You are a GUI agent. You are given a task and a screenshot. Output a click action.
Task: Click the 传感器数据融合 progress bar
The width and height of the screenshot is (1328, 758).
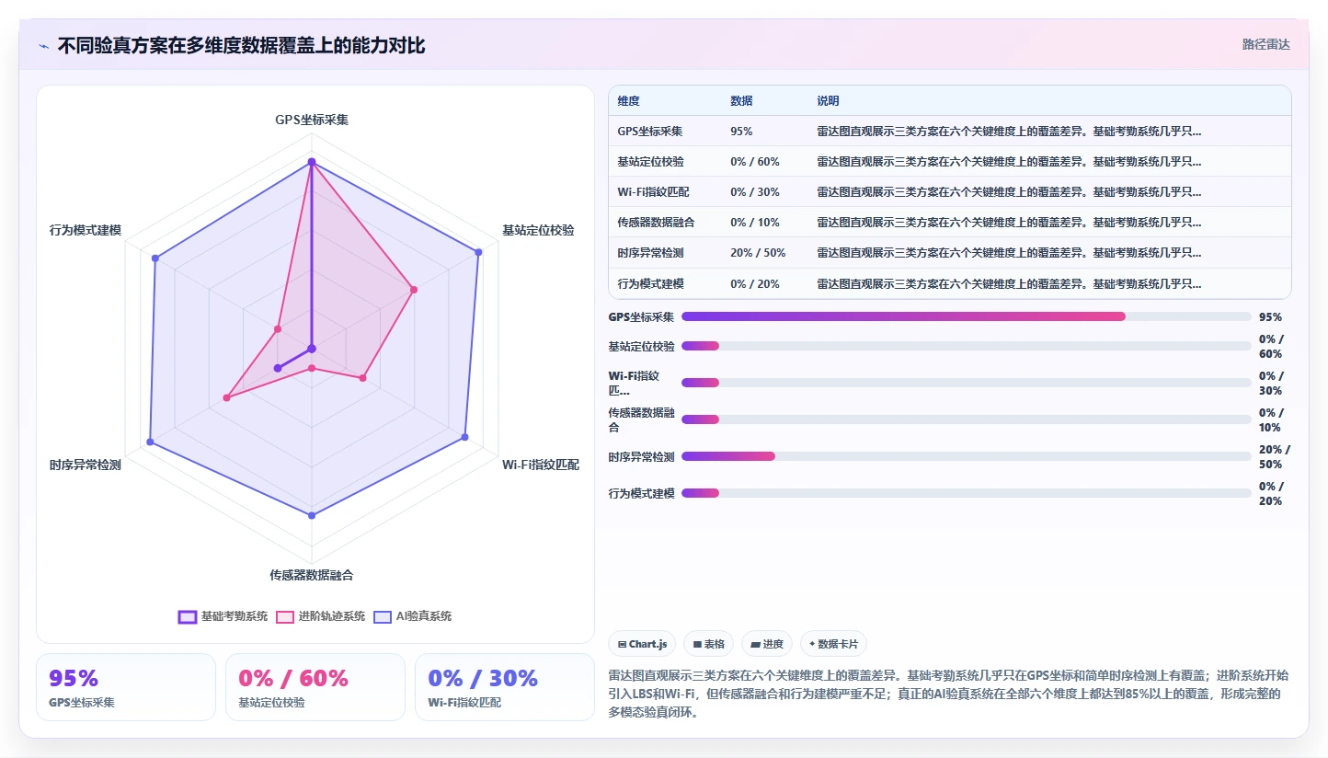(x=967, y=419)
